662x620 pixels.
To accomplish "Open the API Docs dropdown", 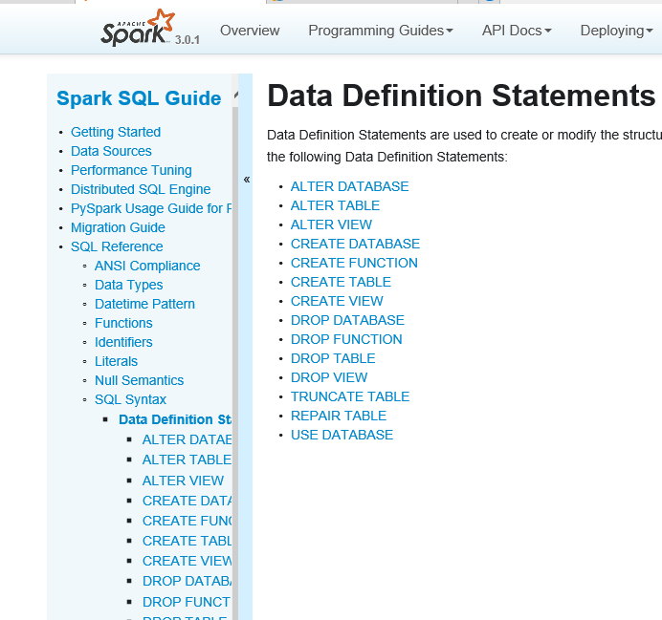I will [517, 31].
